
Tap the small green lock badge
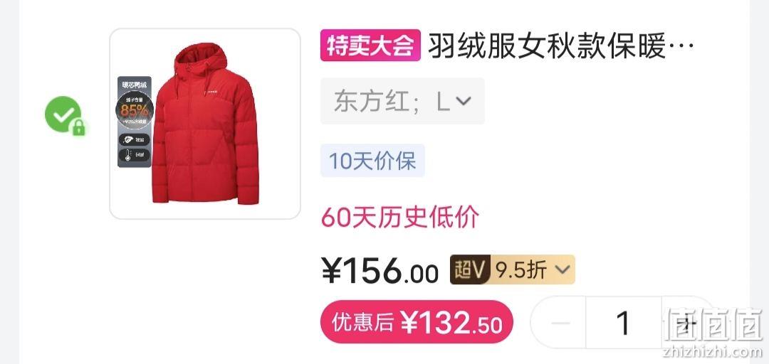[78, 128]
